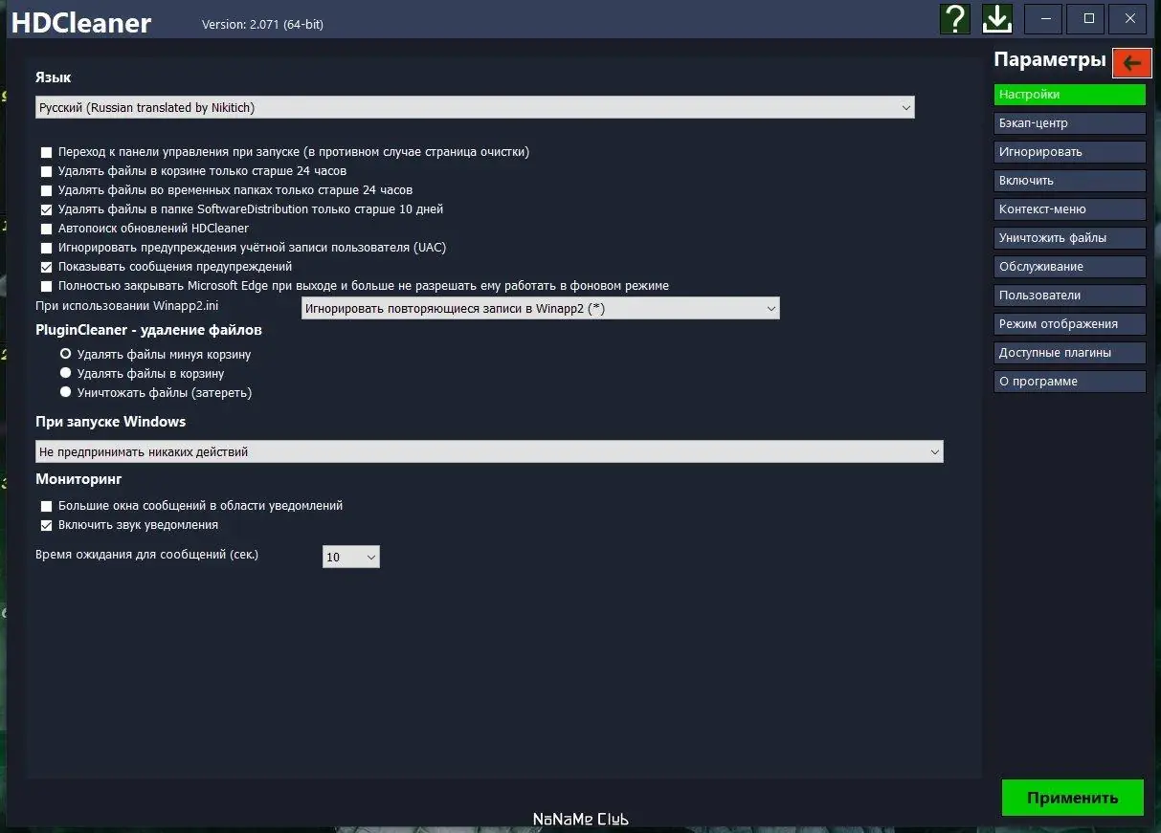Select Удалять файлы минуя корзину radio button

coord(66,354)
